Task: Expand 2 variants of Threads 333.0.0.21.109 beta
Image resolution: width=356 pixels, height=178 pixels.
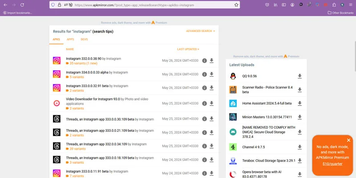Action: coord(75,135)
